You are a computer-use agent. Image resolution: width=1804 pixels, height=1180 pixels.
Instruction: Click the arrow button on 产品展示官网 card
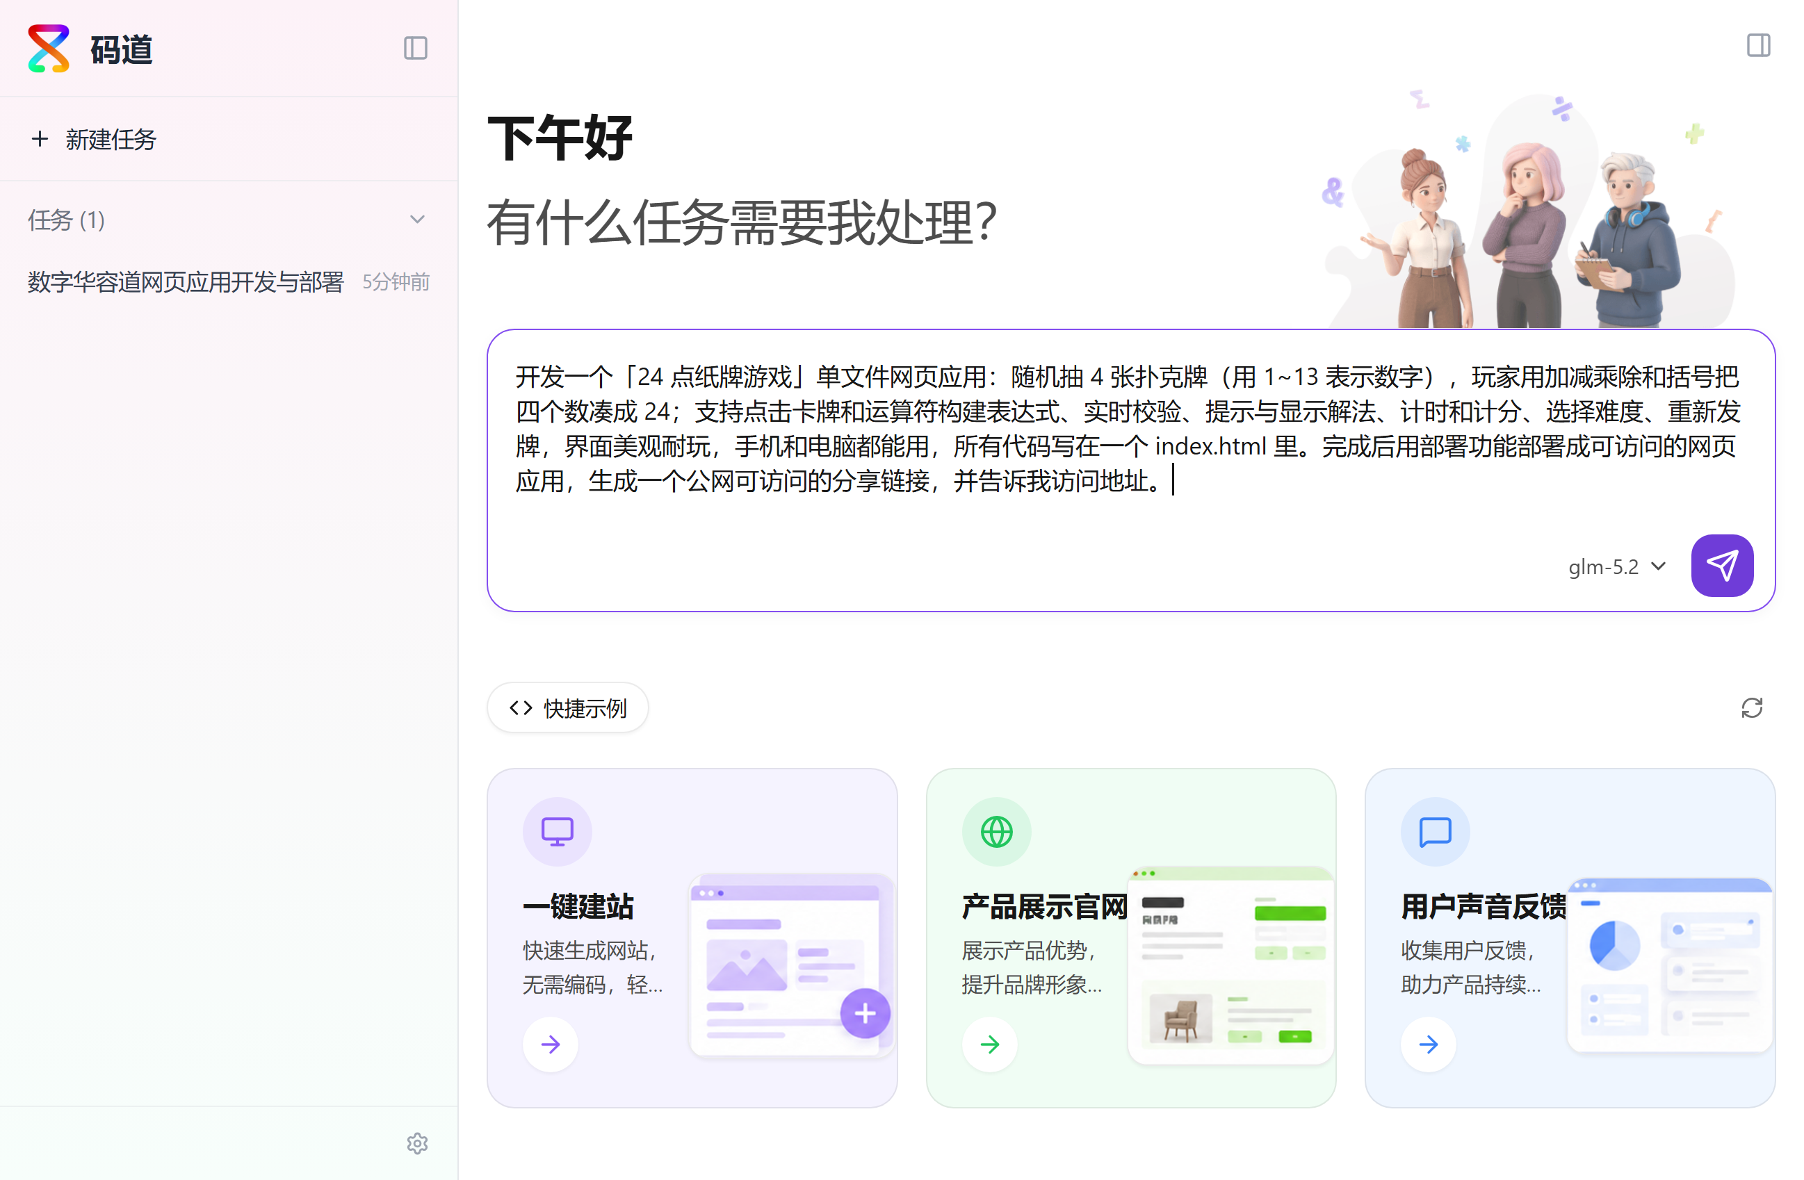(989, 1044)
